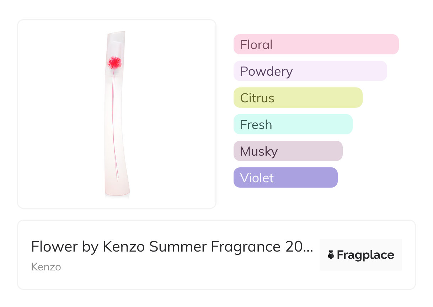
Task: Choose the Fresh accord bar
Action: [293, 124]
